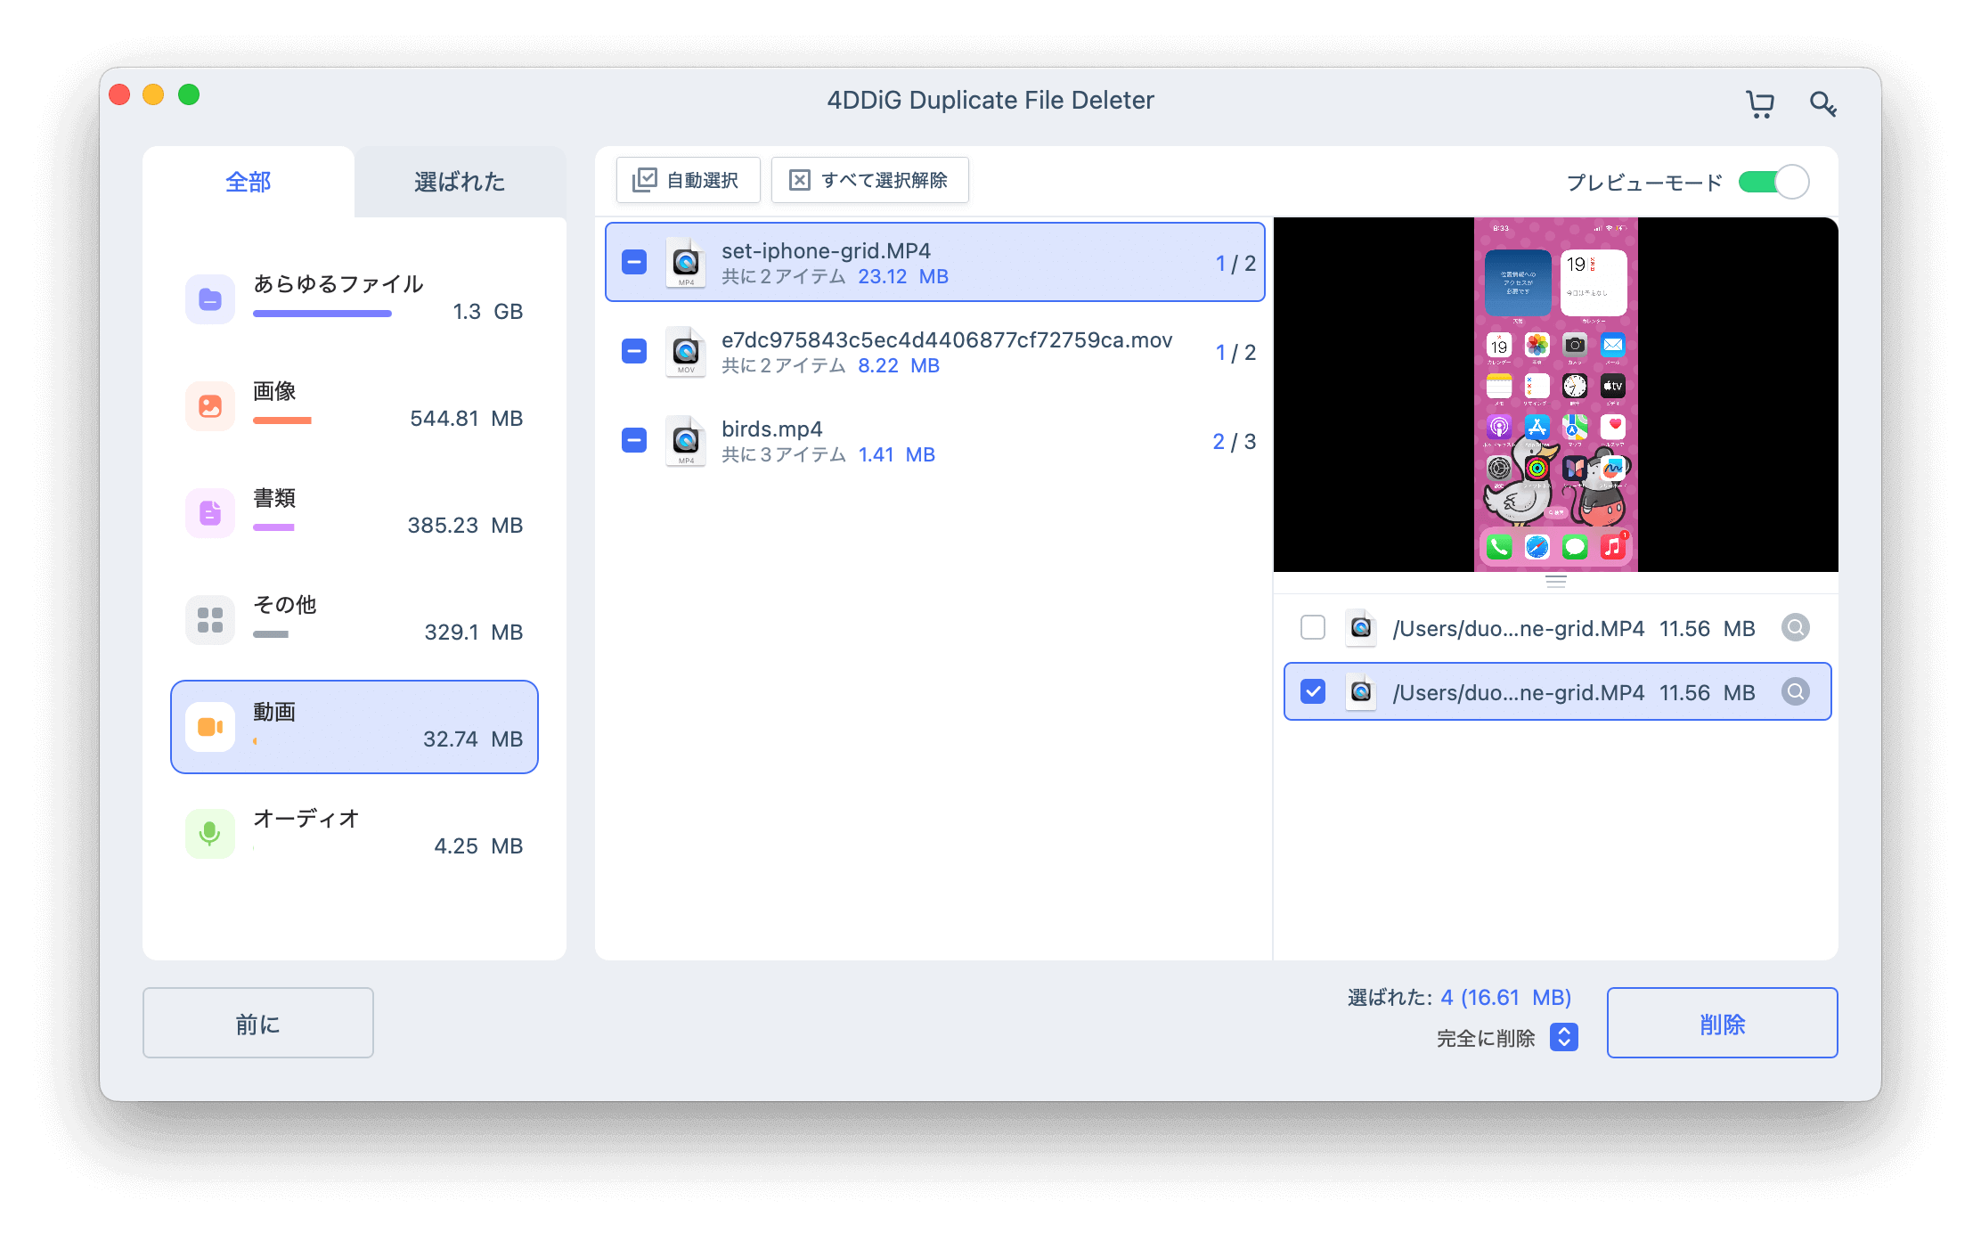The height and width of the screenshot is (1233, 1981).
Task: Select the 書類 category
Action: click(x=355, y=513)
